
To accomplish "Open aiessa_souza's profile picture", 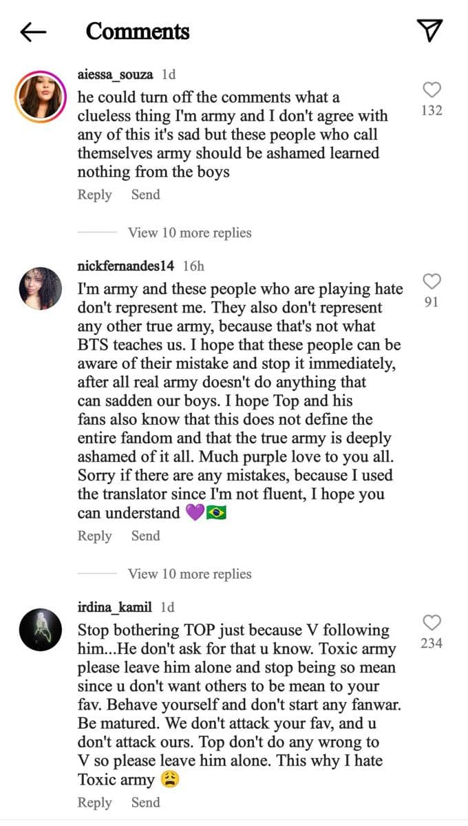I will click(x=41, y=96).
